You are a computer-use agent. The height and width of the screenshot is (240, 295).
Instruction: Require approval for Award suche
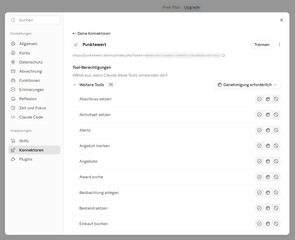(268, 177)
